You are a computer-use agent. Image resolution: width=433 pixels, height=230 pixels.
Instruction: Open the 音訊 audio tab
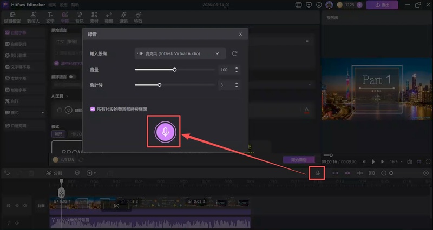coord(80,18)
